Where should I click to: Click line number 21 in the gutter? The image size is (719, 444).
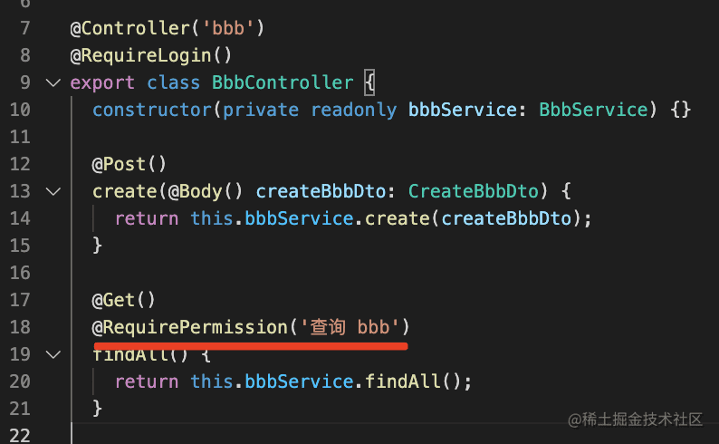[x=20, y=408]
